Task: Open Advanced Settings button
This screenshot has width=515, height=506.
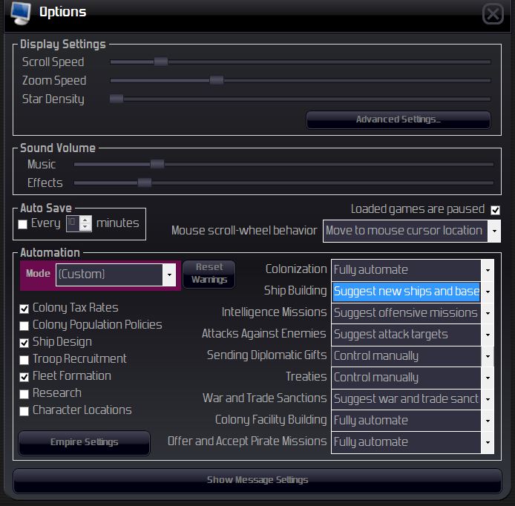Action: [398, 119]
